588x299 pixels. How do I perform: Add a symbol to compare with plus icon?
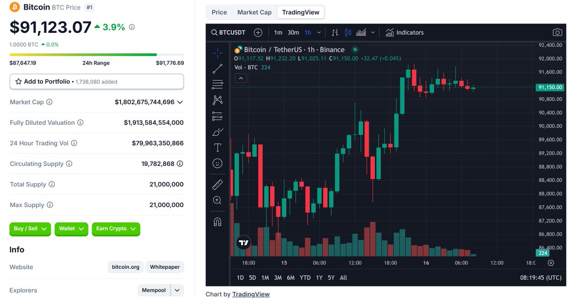[258, 33]
